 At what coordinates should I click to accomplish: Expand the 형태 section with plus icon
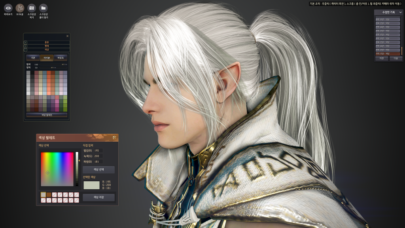pyautogui.click(x=26, y=46)
